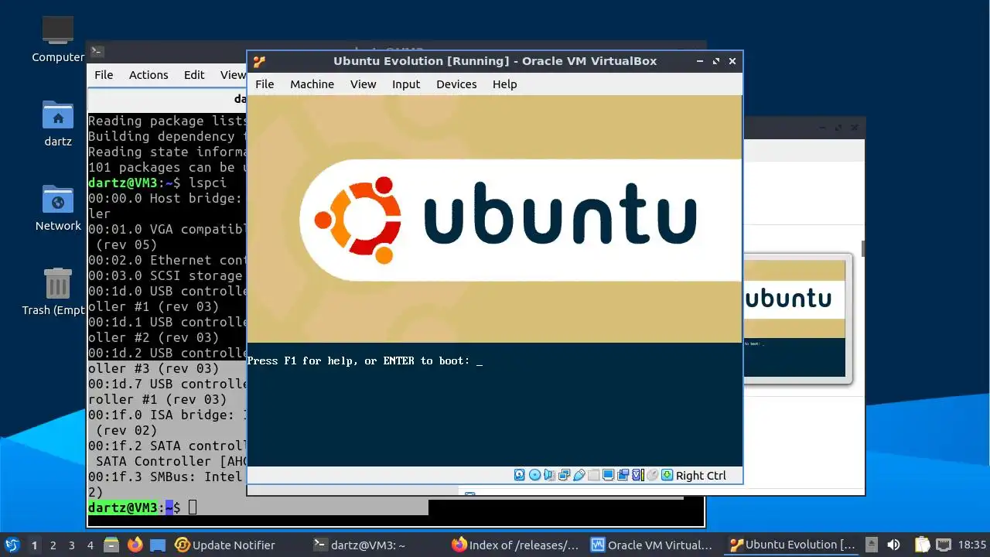Click the mouse integration icon in VirtualBox status bar

(653, 475)
